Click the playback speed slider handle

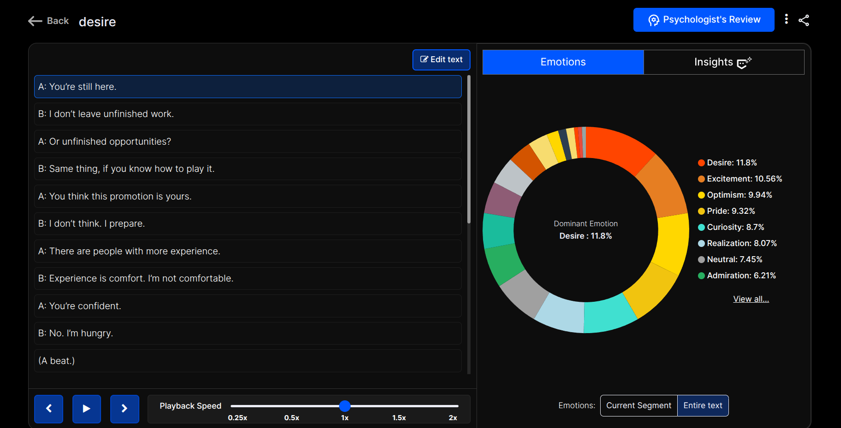[x=345, y=406]
